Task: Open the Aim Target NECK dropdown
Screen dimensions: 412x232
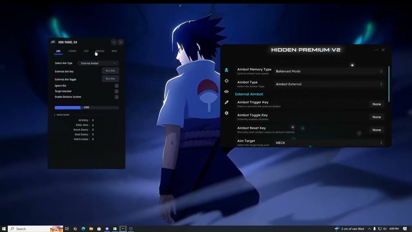Action: 329,143
